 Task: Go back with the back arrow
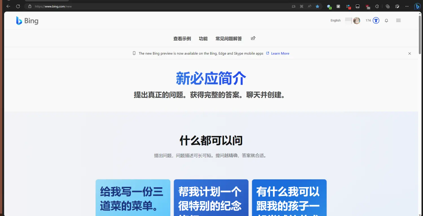(8, 6)
